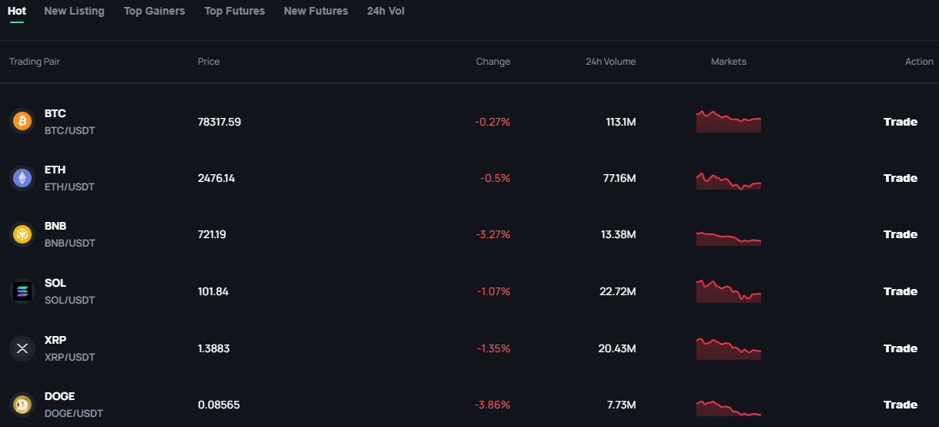Click the BNB coin icon
The width and height of the screenshot is (939, 427).
tap(22, 234)
